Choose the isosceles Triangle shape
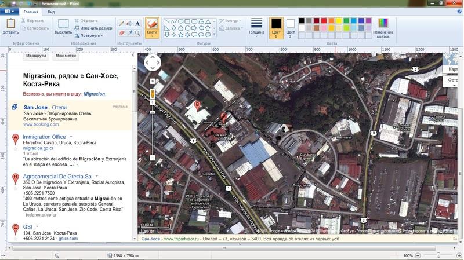Screen dimensions: 464x260 click(x=208, y=21)
